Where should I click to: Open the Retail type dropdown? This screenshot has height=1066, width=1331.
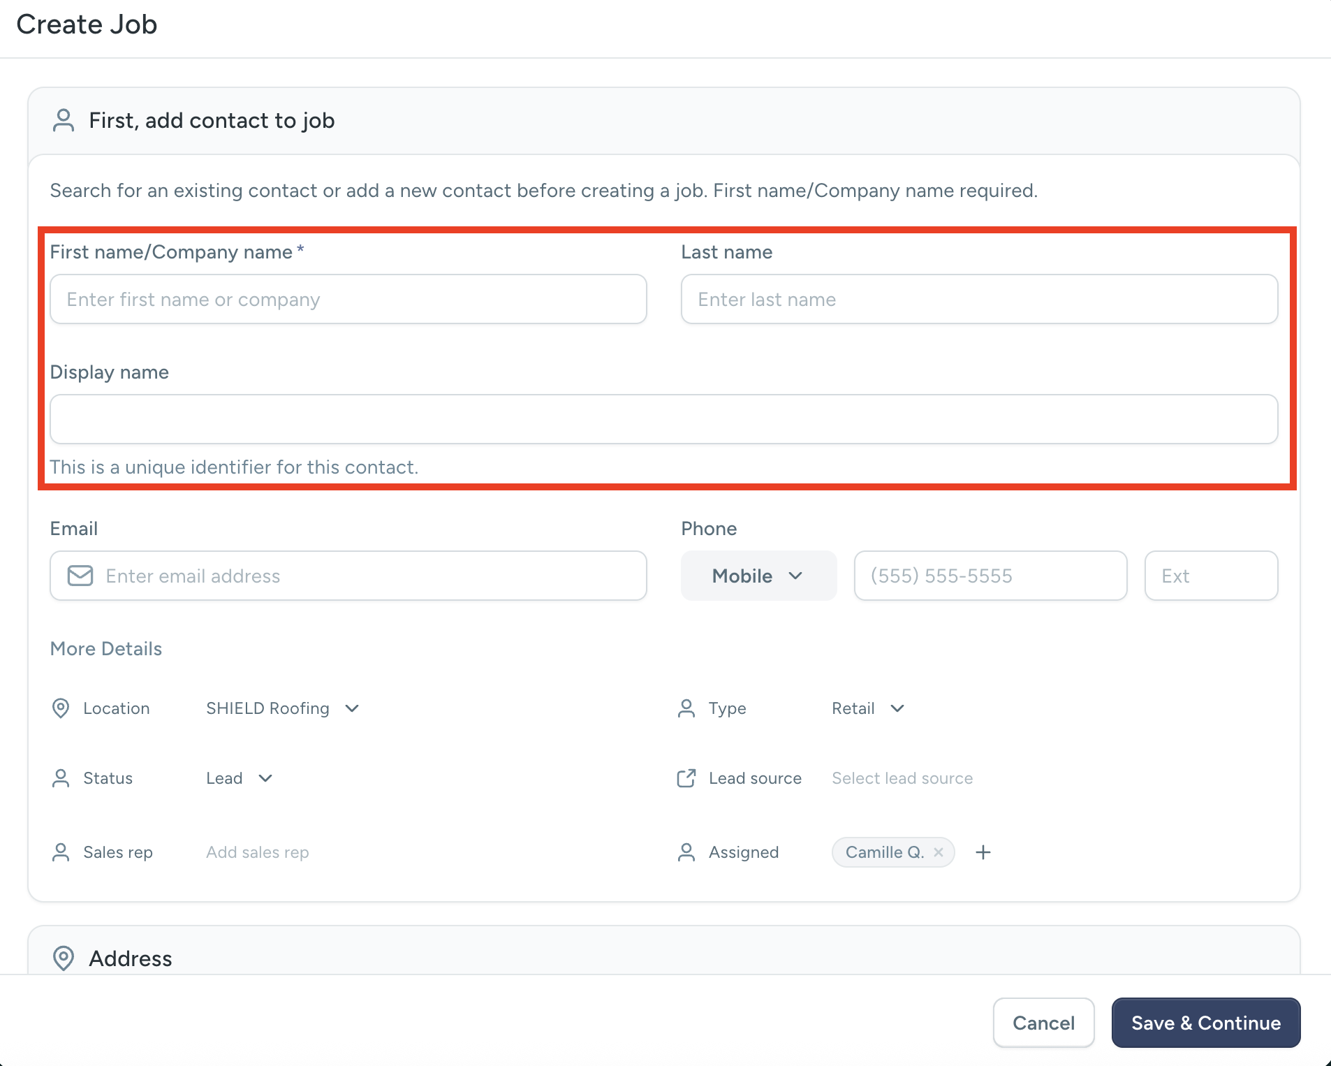[x=867, y=708]
